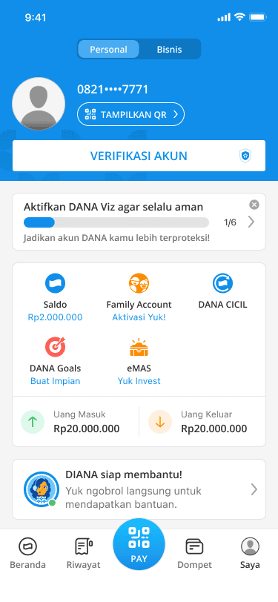Open the DANA CICIL icon
278x602 pixels.
pyautogui.click(x=222, y=283)
